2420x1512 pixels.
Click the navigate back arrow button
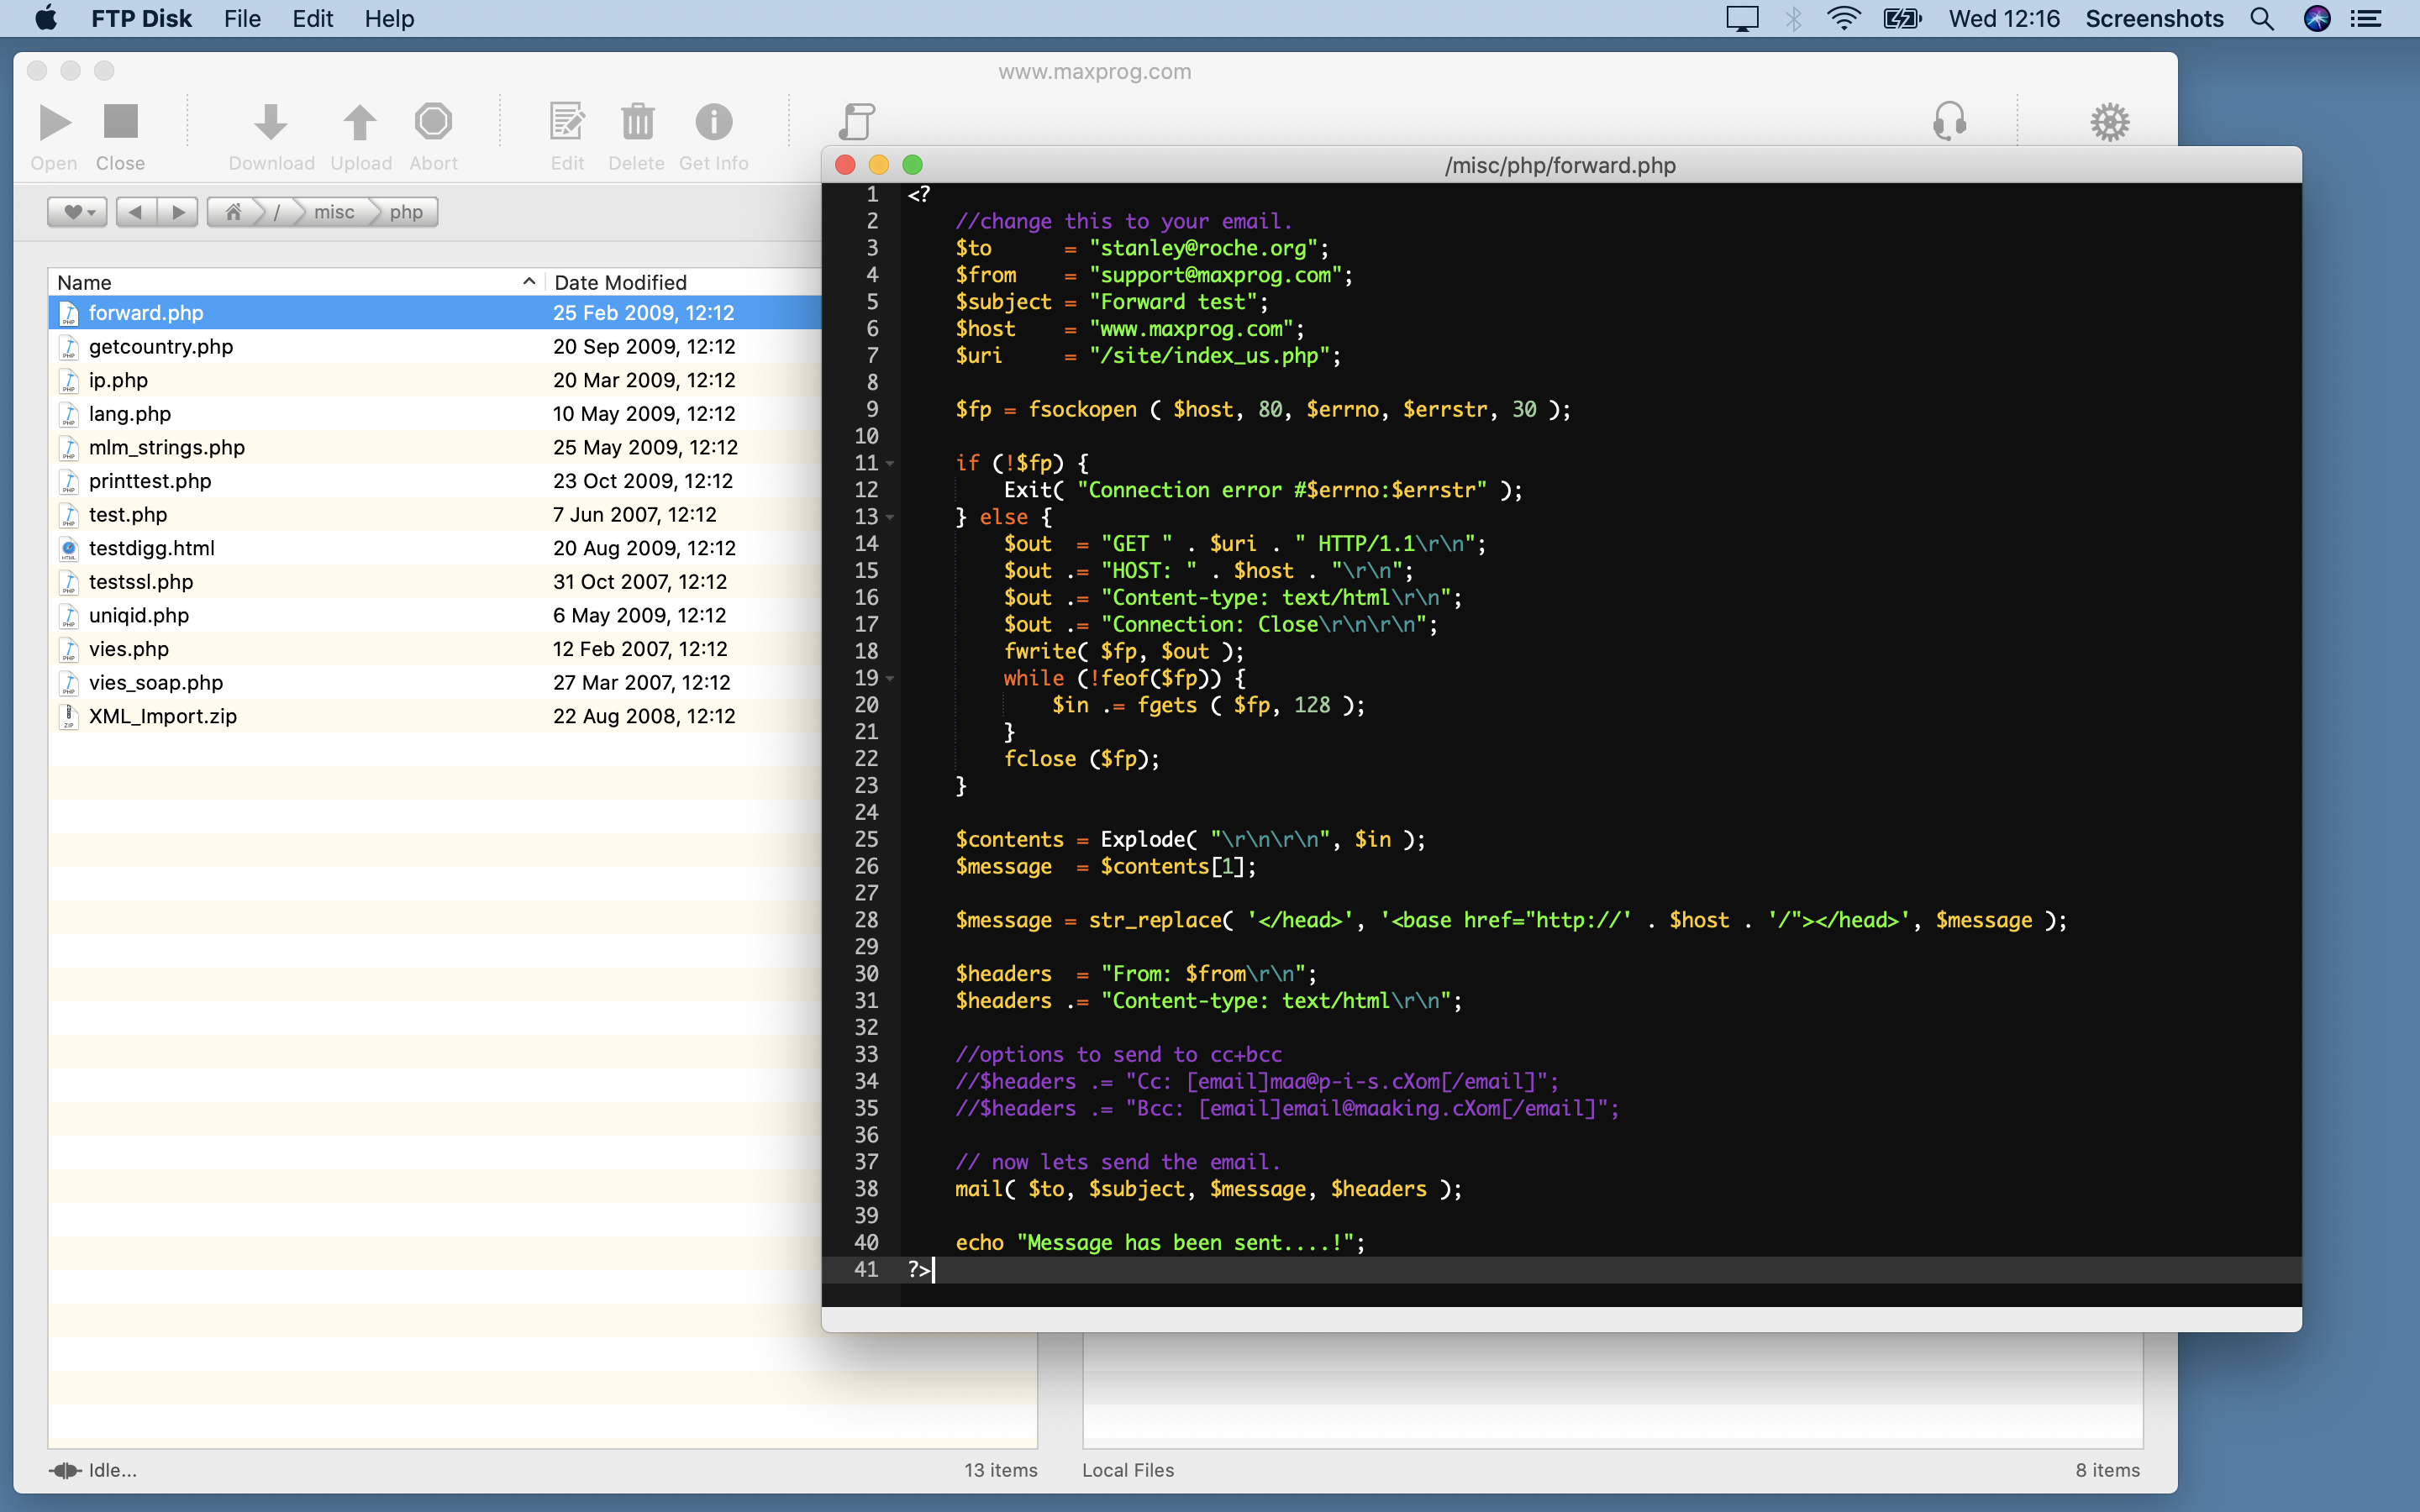coord(136,212)
